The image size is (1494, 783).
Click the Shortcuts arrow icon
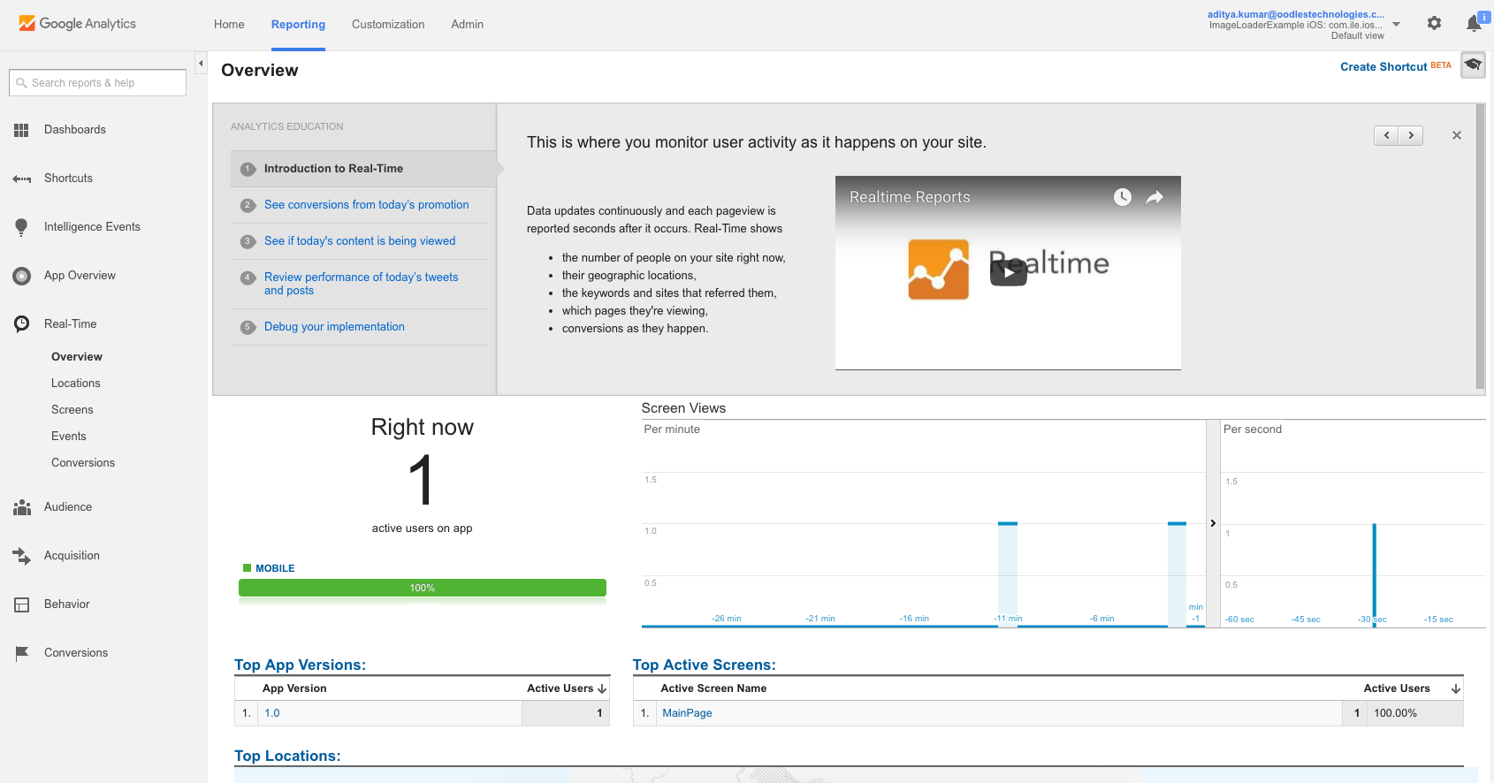[21, 179]
